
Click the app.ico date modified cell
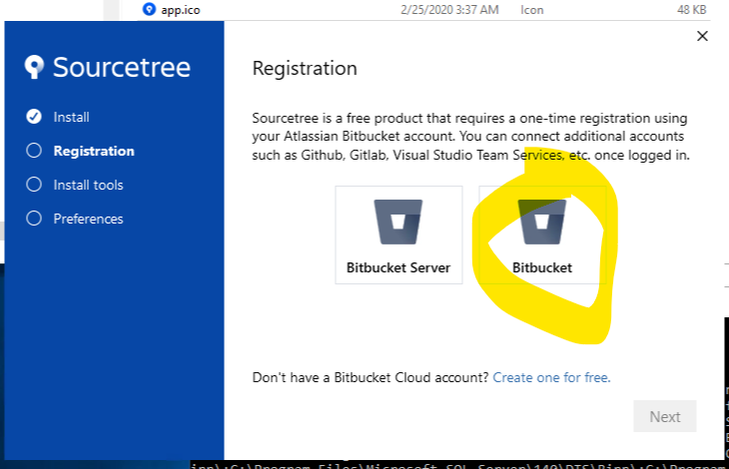pos(449,10)
